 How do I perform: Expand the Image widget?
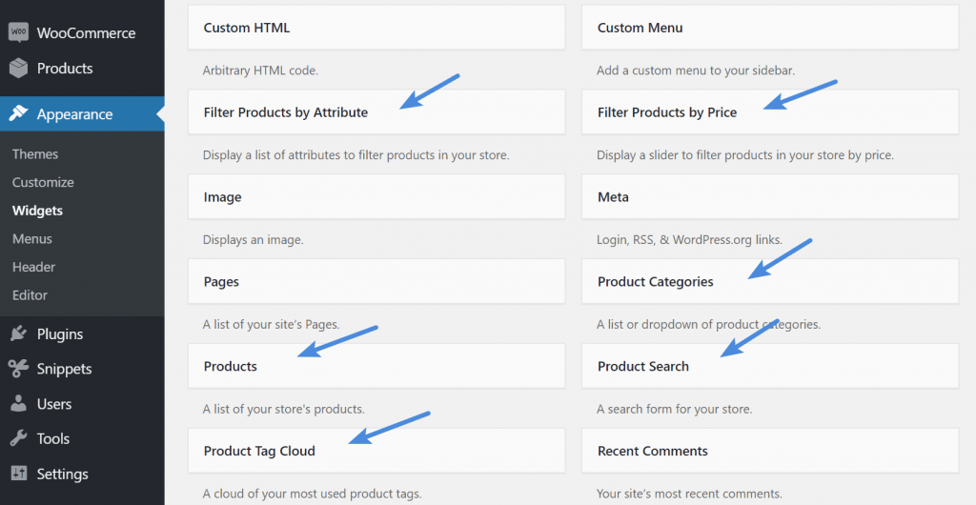(x=376, y=196)
